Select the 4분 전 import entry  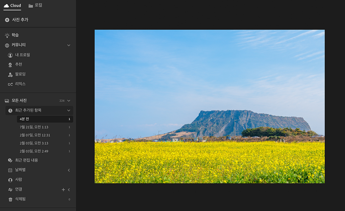45,119
